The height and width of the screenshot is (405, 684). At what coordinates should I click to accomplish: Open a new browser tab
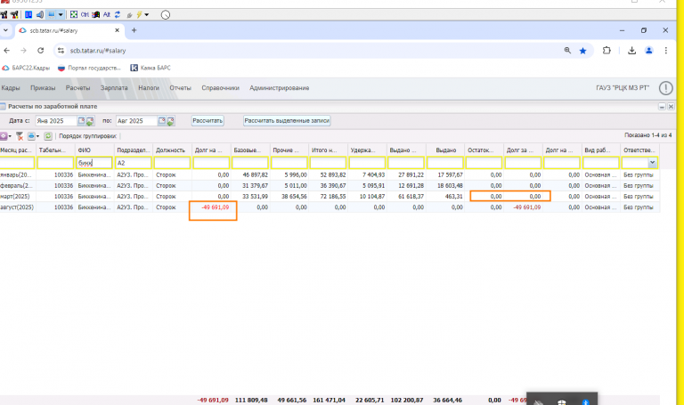coord(134,30)
